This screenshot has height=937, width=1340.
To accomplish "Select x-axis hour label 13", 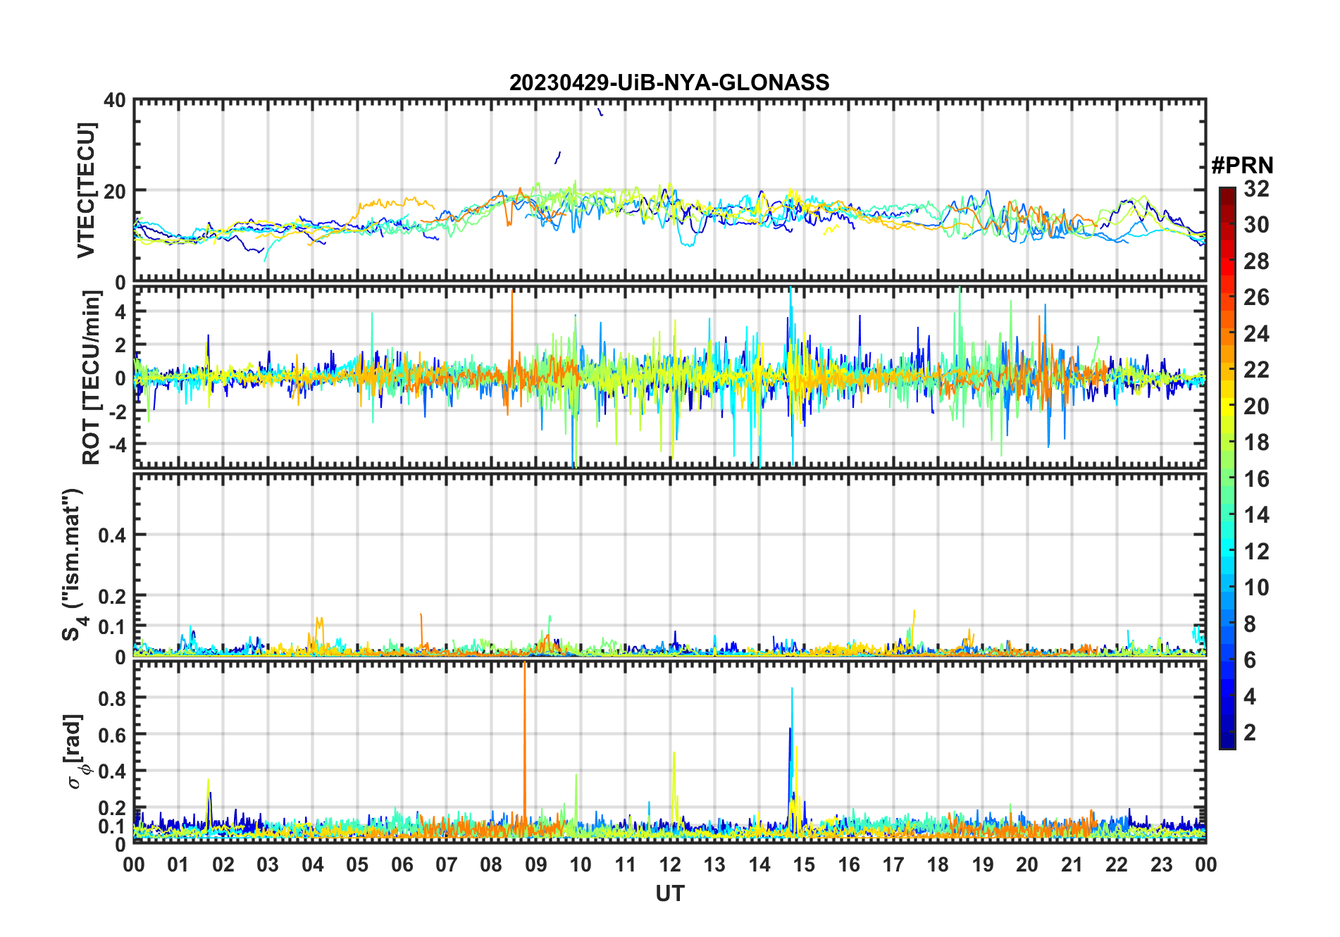I will [x=714, y=865].
